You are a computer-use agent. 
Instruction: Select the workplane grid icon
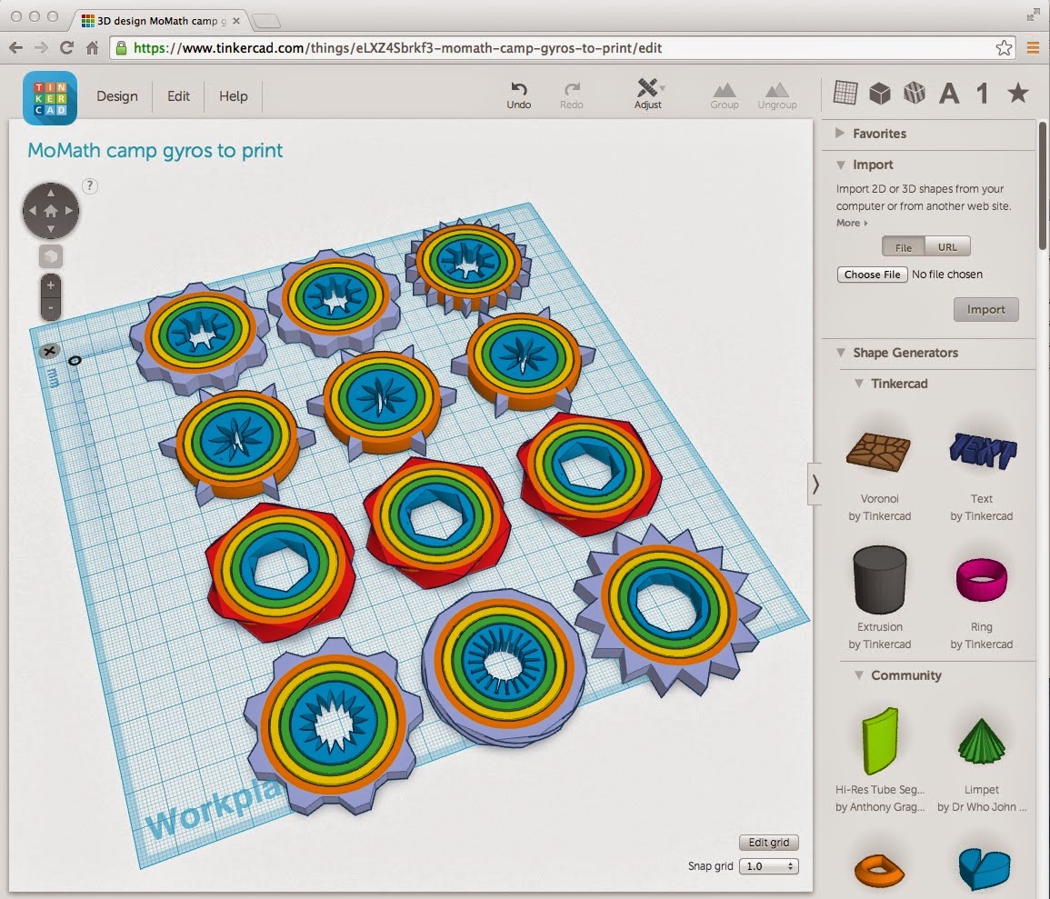845,93
